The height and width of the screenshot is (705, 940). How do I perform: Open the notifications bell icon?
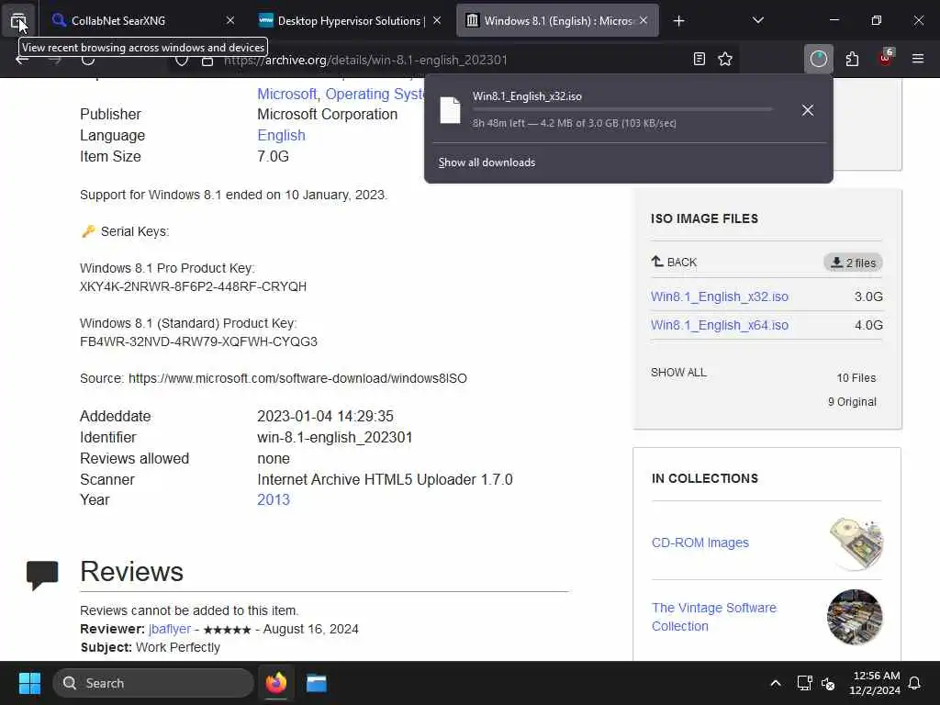[x=915, y=683]
